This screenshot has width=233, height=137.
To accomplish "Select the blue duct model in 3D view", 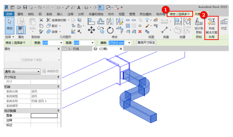I will (138, 94).
